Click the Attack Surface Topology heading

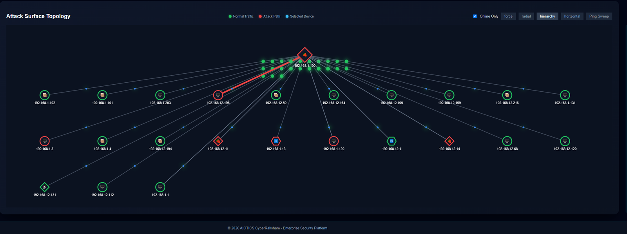click(x=38, y=16)
